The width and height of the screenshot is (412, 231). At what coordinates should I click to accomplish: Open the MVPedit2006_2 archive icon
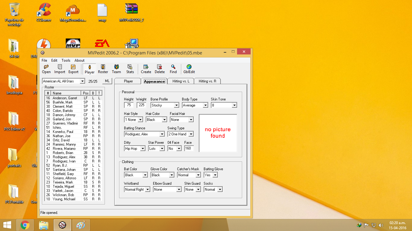tap(132, 12)
